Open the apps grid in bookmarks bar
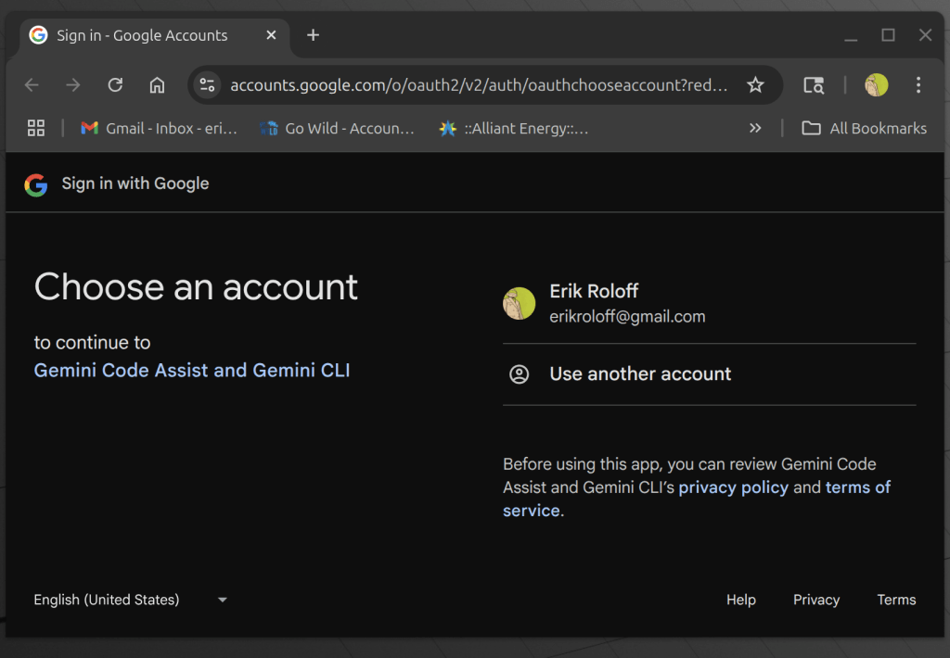 (x=36, y=128)
